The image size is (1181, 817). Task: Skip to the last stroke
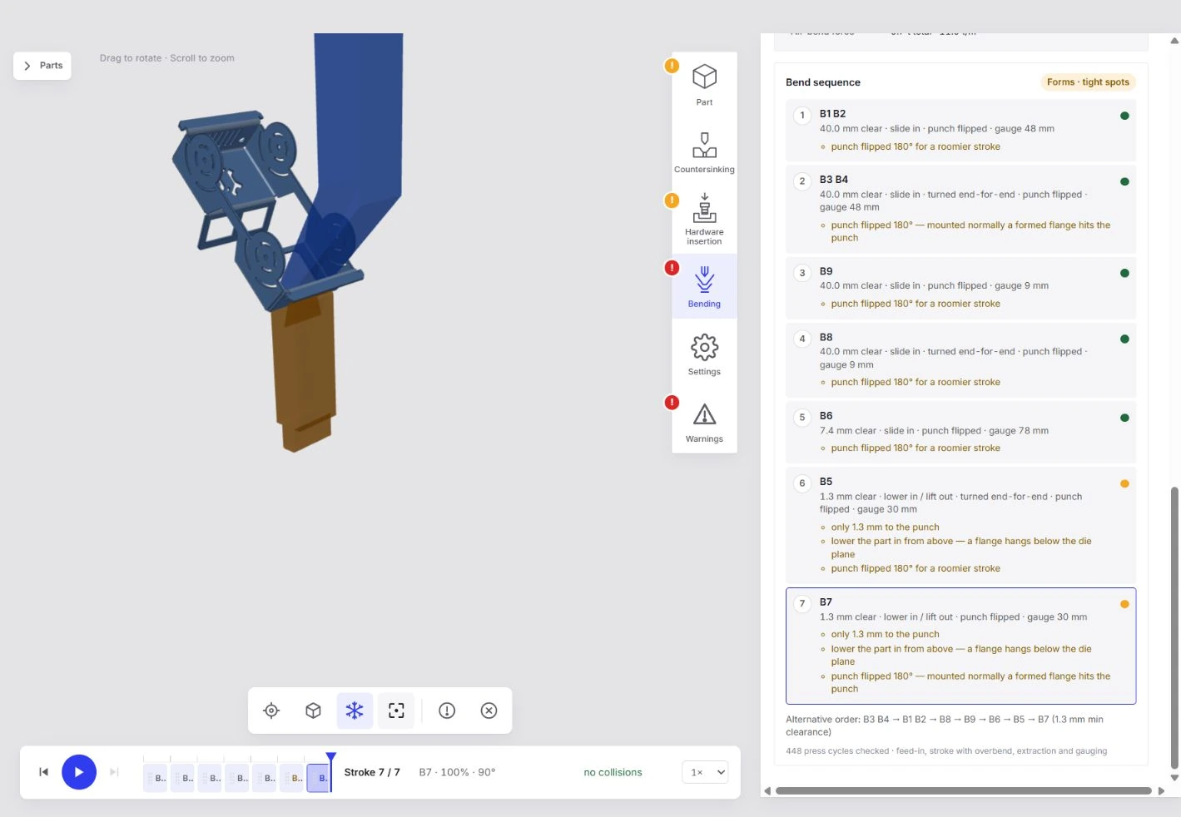pos(114,772)
